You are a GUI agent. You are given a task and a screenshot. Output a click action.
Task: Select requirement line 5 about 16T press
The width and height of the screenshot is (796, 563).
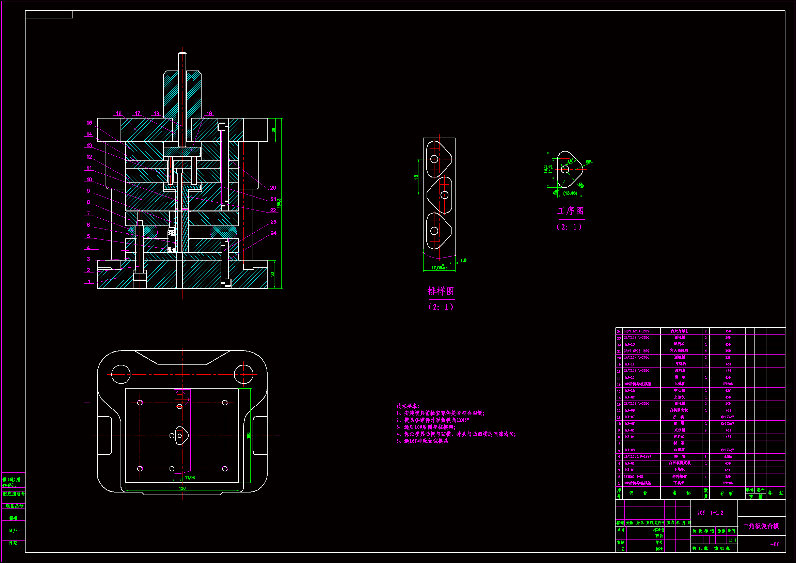[x=422, y=441]
